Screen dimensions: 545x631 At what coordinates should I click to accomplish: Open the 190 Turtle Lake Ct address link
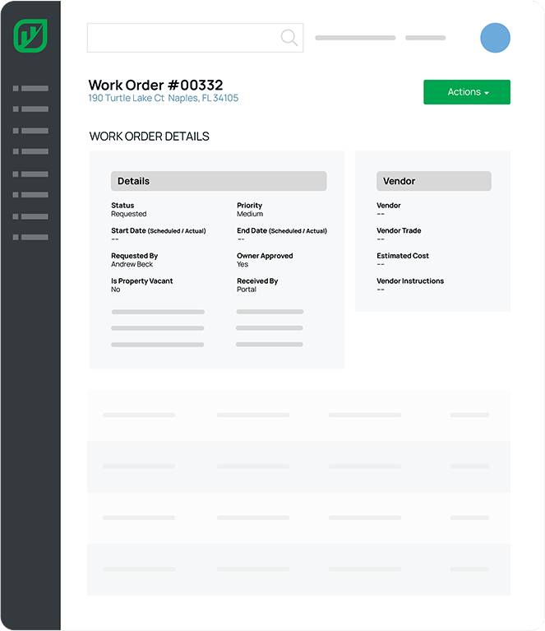click(x=164, y=98)
